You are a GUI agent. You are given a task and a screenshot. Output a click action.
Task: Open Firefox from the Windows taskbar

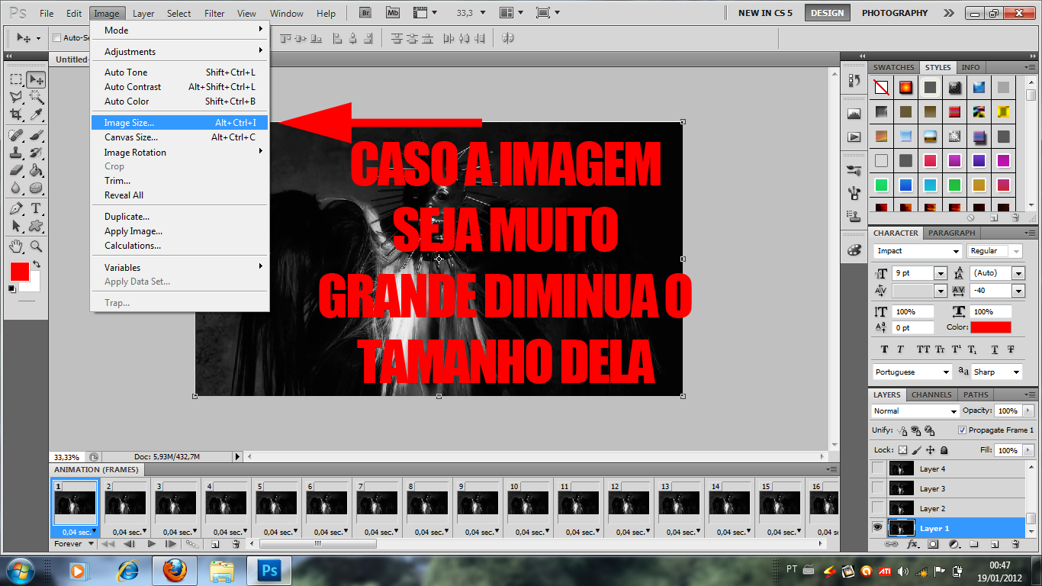175,570
